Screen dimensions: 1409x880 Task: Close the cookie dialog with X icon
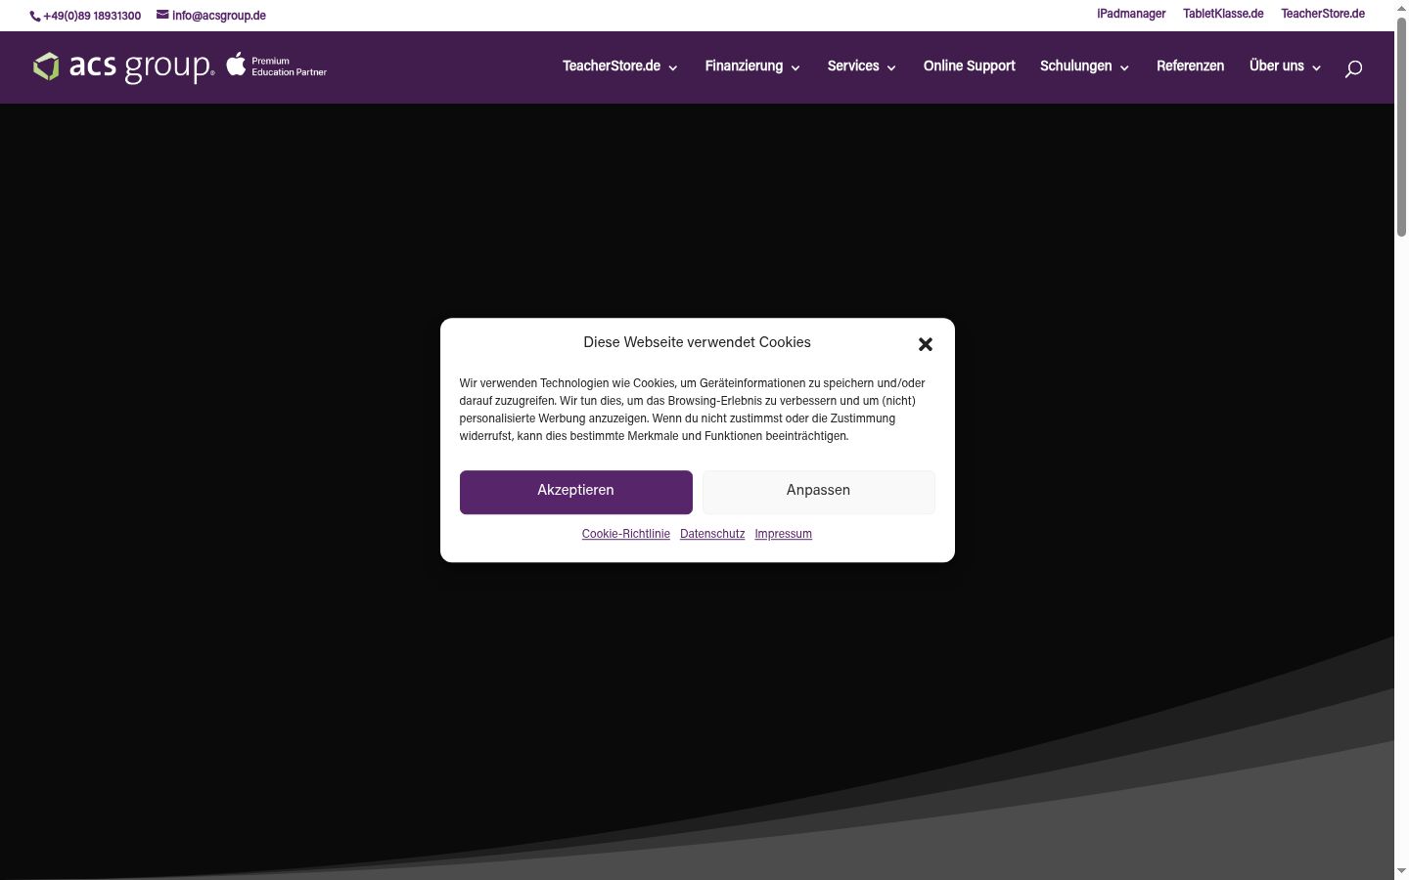point(926,344)
